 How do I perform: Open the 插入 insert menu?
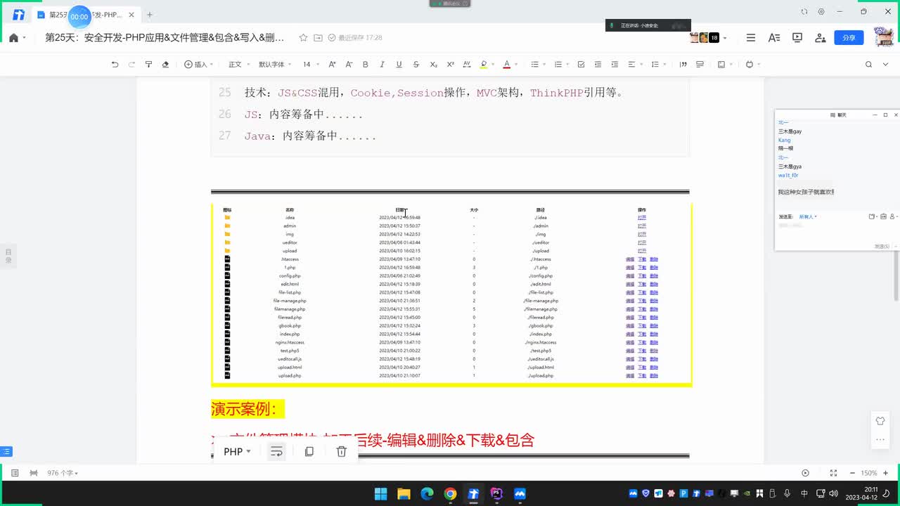(x=200, y=64)
